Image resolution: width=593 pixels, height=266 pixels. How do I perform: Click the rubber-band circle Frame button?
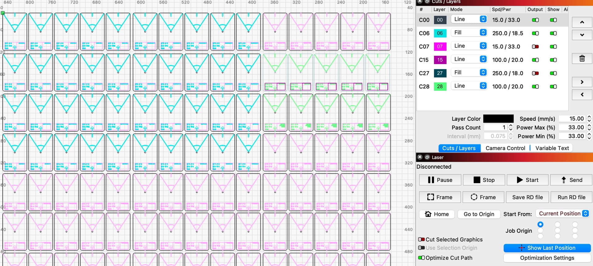tap(483, 197)
